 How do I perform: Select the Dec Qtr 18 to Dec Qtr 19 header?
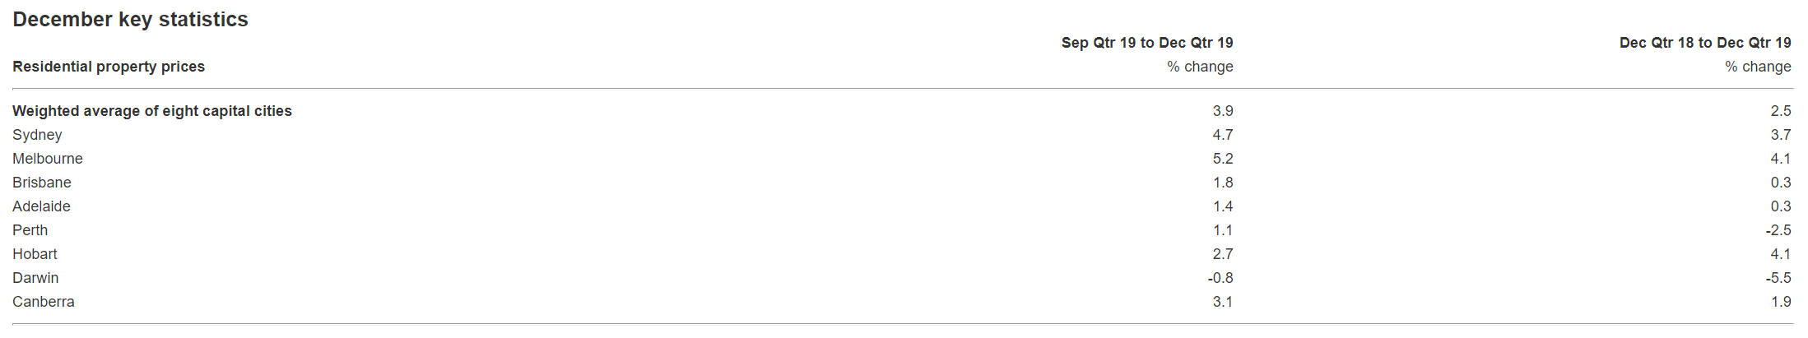[1704, 43]
